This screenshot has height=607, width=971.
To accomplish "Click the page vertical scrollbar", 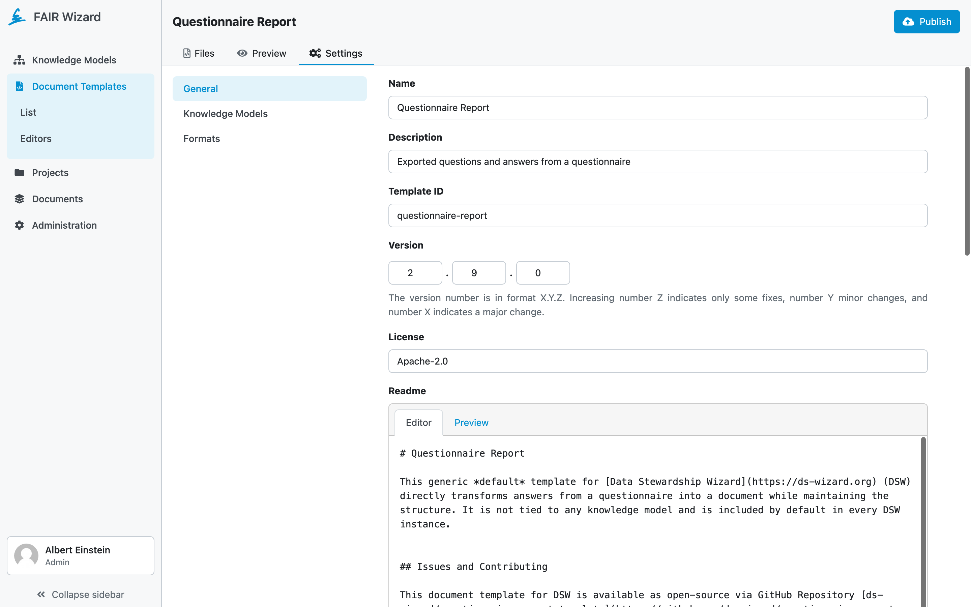I will click(x=967, y=162).
